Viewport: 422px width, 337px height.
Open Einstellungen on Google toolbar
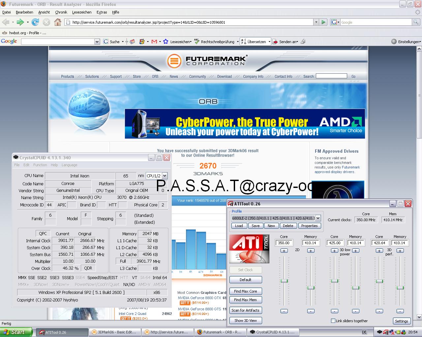point(406,41)
